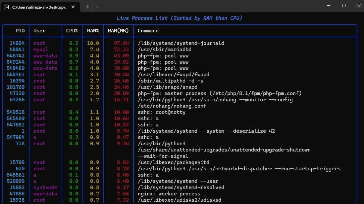This screenshot has height=204, width=364.
Task: Select PID 718
Action: click(20, 143)
